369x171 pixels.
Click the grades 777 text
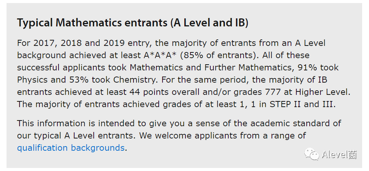[x=257, y=92]
